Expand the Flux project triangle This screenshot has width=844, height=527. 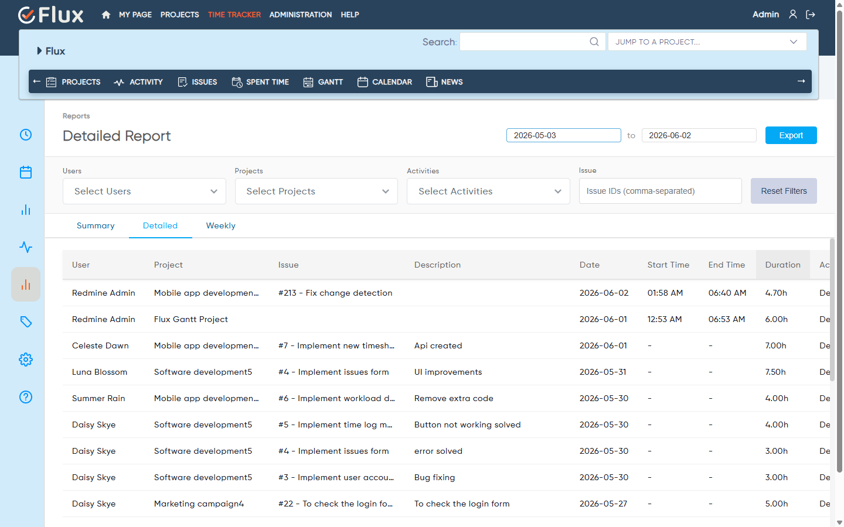(39, 51)
